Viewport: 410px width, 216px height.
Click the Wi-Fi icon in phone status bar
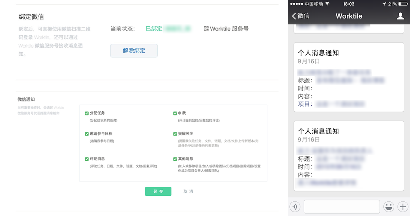[327, 4]
